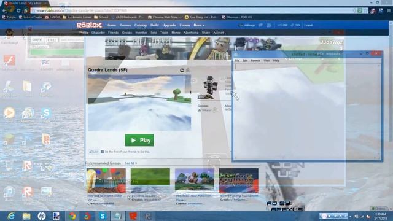Open the Help menu in Notepad
Image resolution: width=393 pixels, height=221 pixels.
click(x=276, y=61)
